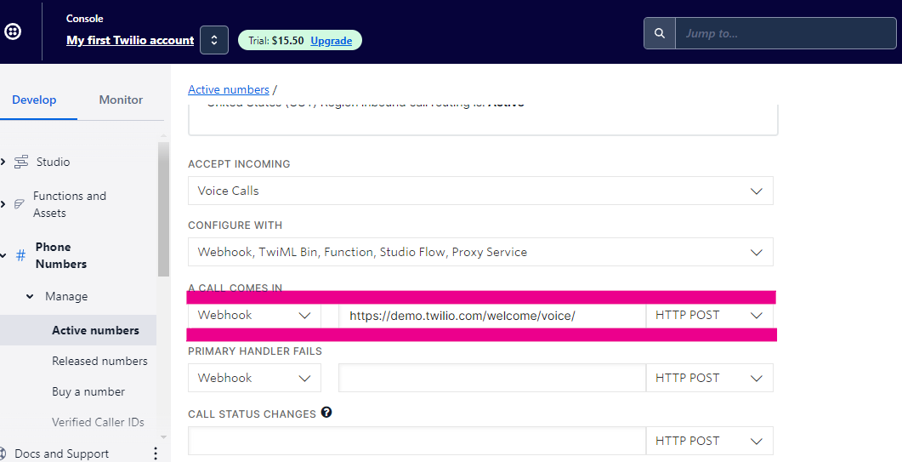Open Functions and Assets in the sidebar

pos(70,204)
